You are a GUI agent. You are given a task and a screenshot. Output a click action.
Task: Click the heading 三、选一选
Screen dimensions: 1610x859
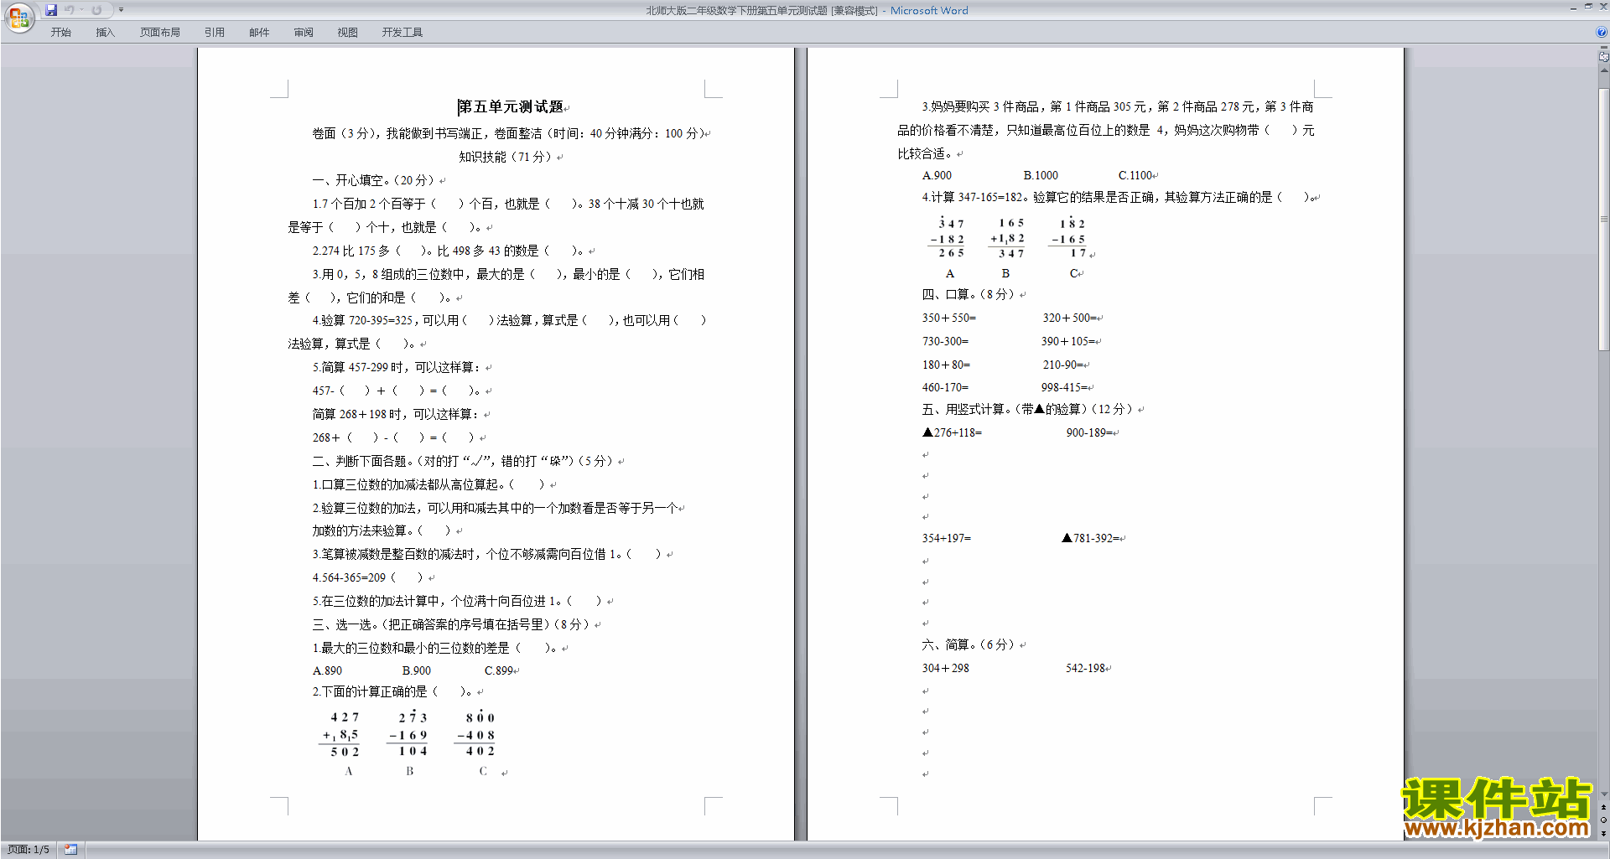pos(451,624)
